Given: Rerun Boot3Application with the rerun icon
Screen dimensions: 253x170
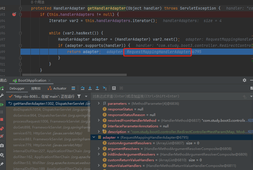Looking at the screenshot, I should coord(2,88).
